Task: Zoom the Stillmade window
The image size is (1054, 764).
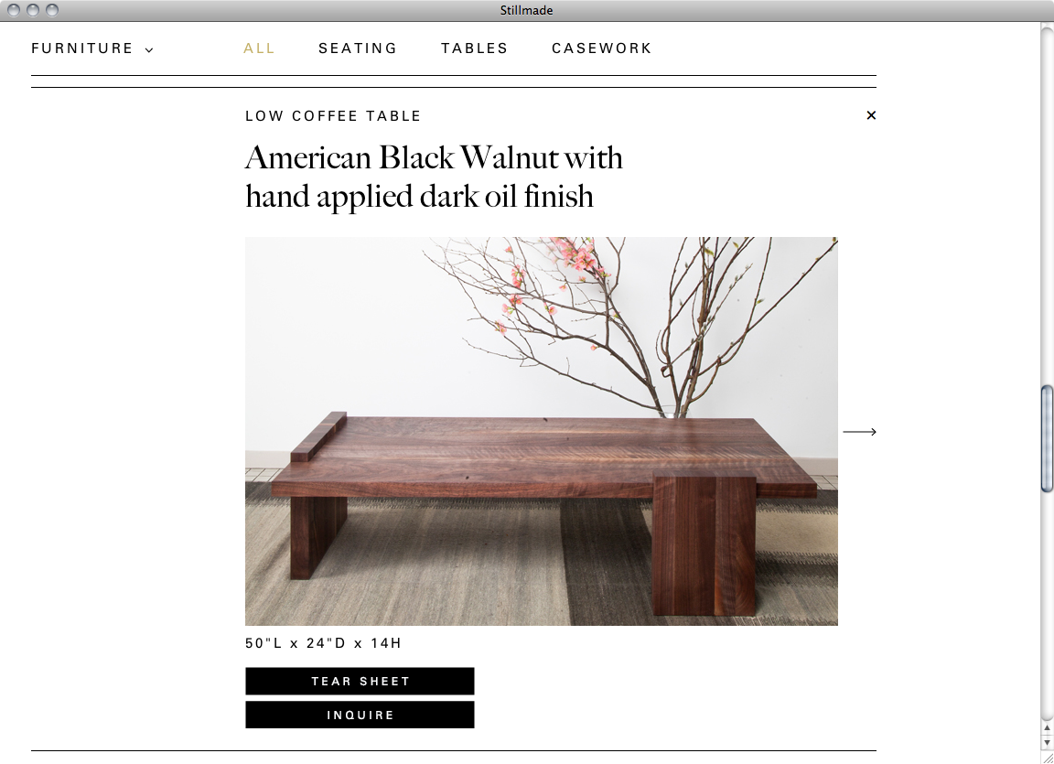Action: pos(52,10)
